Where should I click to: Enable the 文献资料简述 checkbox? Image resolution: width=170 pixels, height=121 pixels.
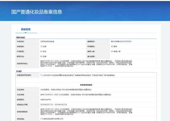click(91, 75)
